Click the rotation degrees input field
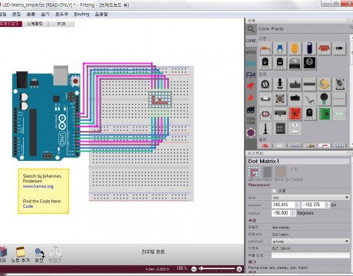The width and height of the screenshot is (353, 276). tap(281, 213)
